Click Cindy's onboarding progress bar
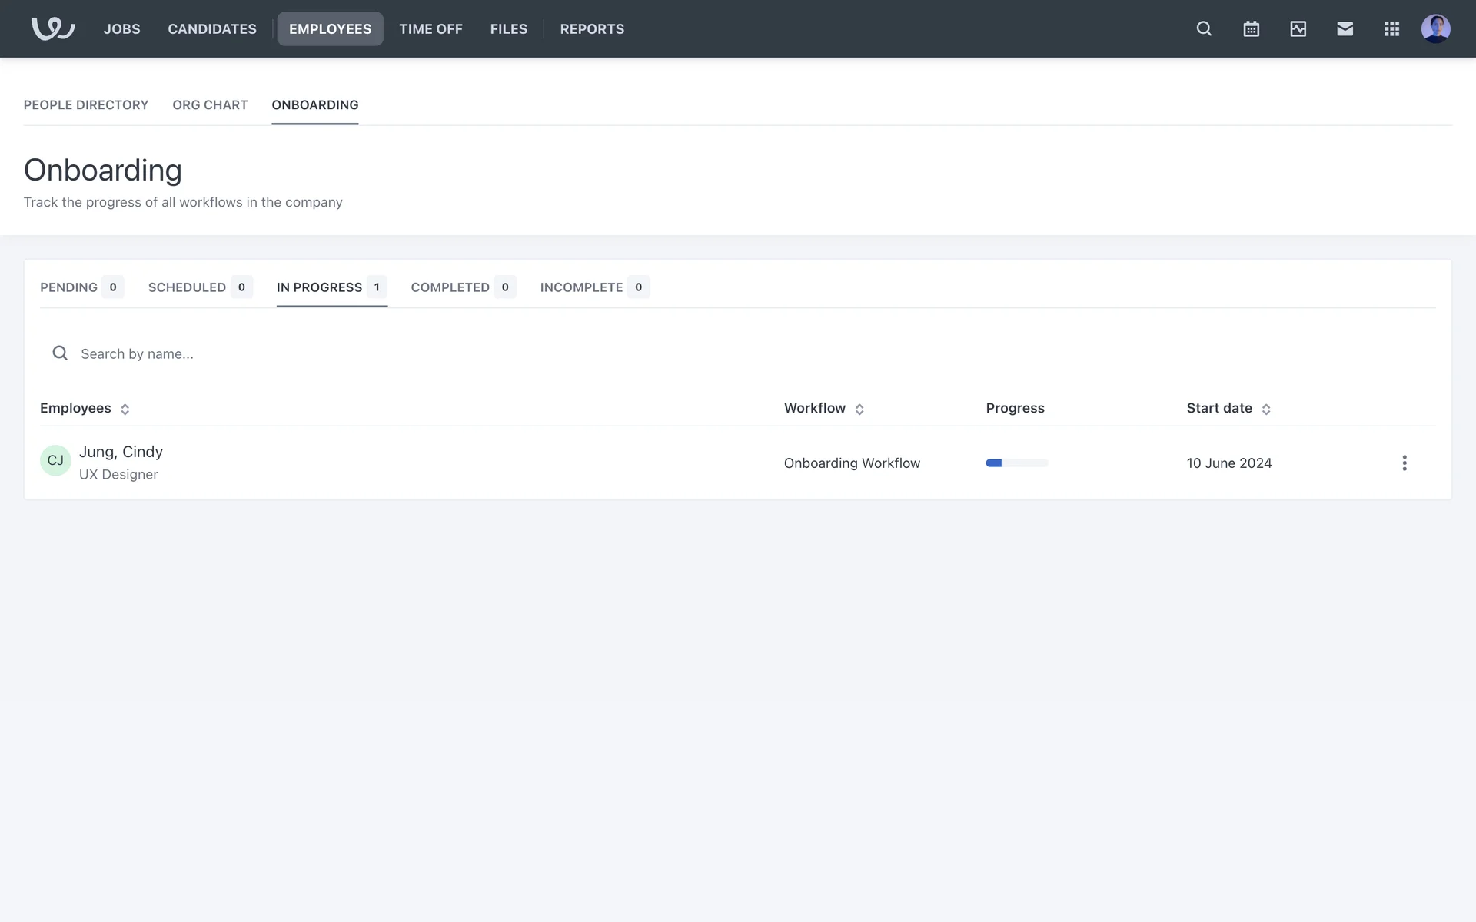 tap(1016, 463)
